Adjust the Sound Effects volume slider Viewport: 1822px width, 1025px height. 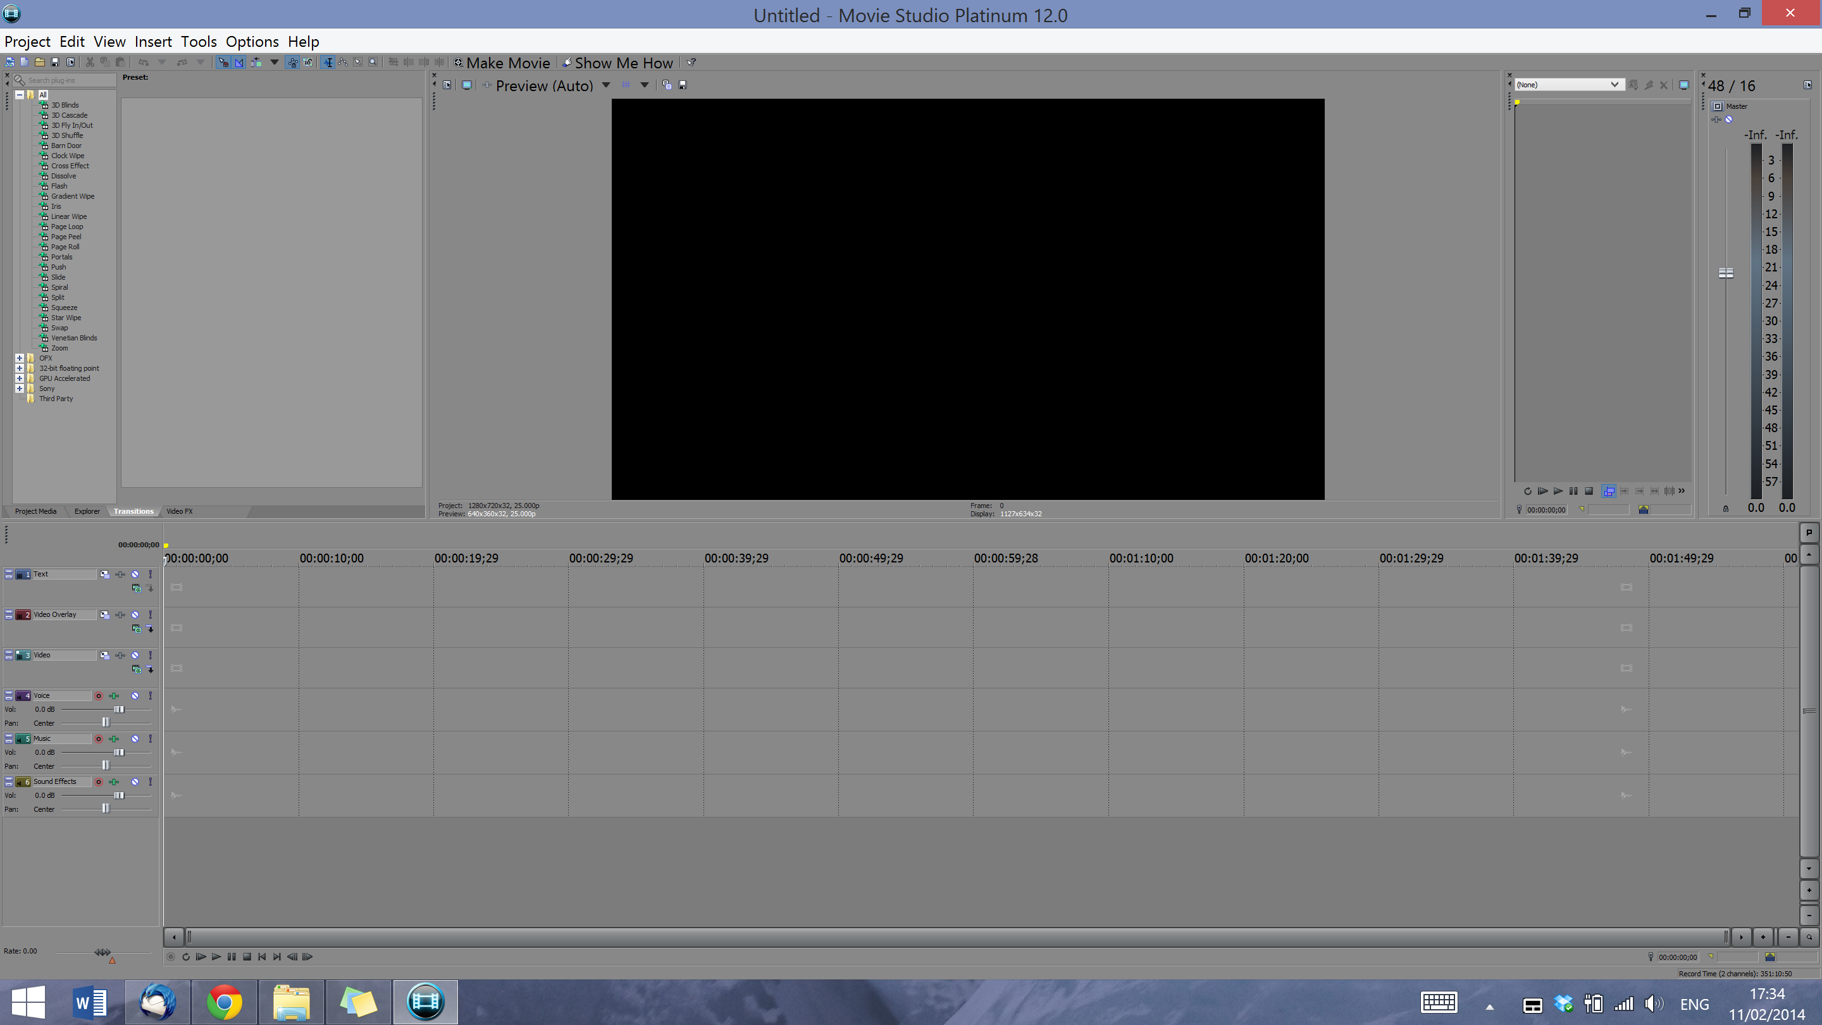[119, 796]
